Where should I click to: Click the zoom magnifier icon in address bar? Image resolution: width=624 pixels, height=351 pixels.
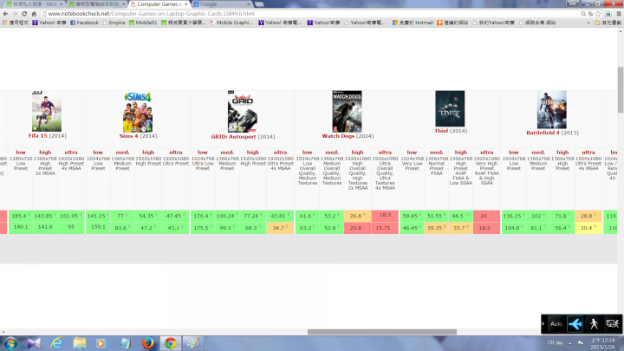583,14
